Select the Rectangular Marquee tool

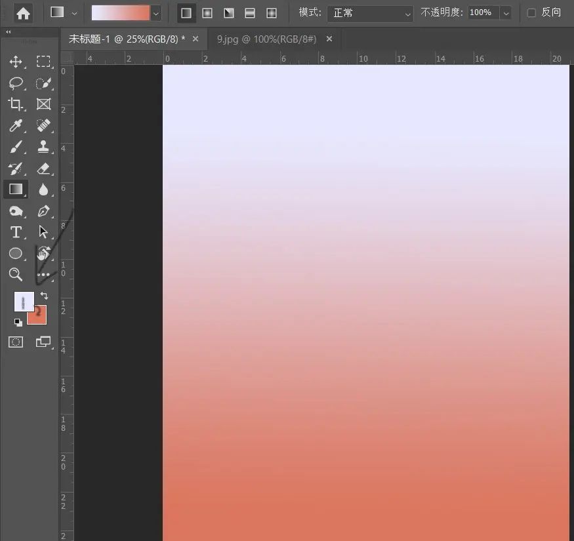click(x=43, y=62)
